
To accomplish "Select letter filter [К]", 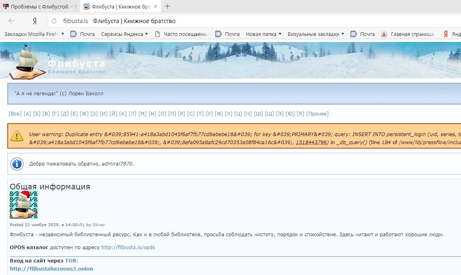I will pyautogui.click(x=123, y=113).
